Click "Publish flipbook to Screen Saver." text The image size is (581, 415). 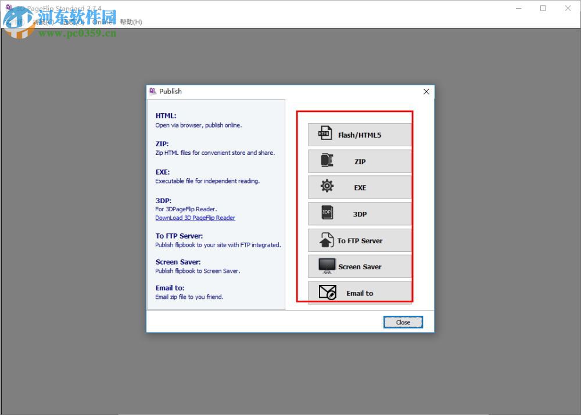pyautogui.click(x=198, y=270)
